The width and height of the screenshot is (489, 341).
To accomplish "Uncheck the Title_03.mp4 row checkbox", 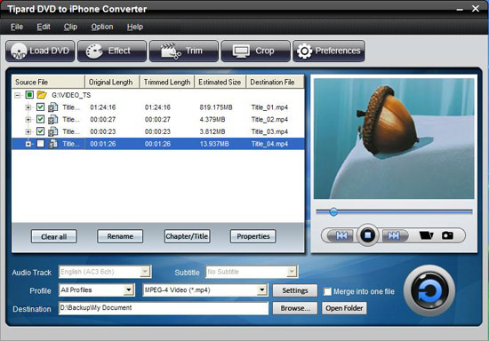I will click(40, 131).
